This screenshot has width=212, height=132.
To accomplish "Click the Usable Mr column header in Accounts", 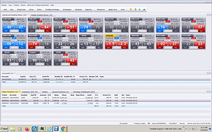I will pyautogui.click(x=59, y=76).
